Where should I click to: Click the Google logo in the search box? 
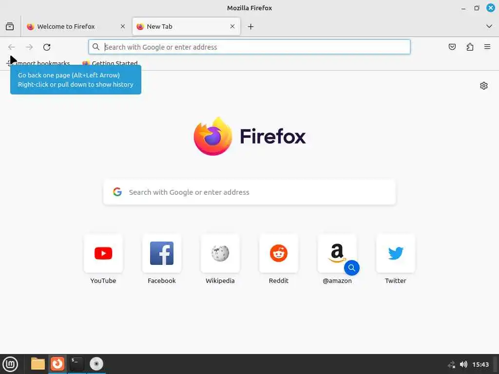(x=117, y=192)
